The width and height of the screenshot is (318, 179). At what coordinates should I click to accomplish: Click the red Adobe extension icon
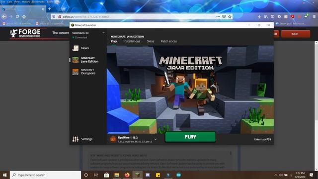293,16
